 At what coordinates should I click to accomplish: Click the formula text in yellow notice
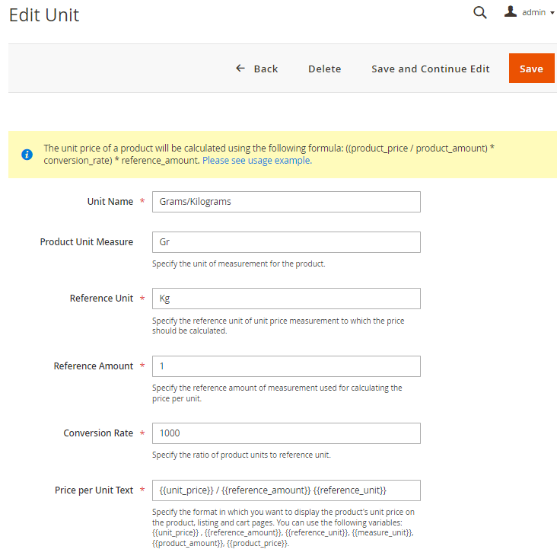click(269, 154)
